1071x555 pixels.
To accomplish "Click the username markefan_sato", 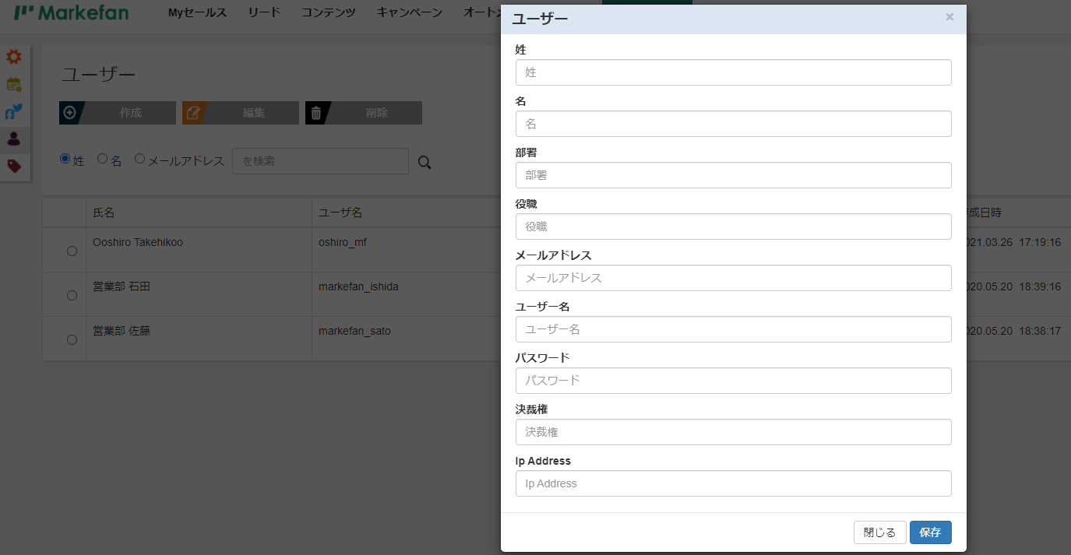I will point(354,331).
